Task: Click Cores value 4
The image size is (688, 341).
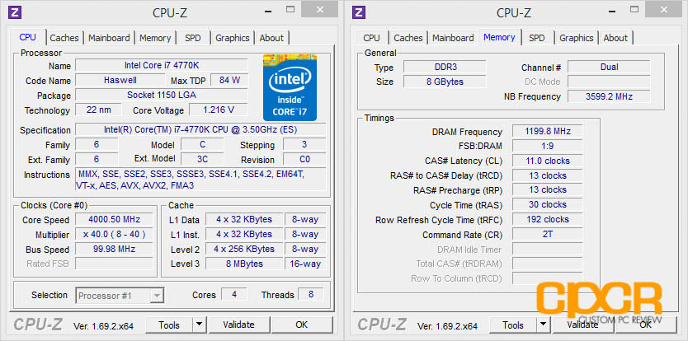Action: click(233, 294)
